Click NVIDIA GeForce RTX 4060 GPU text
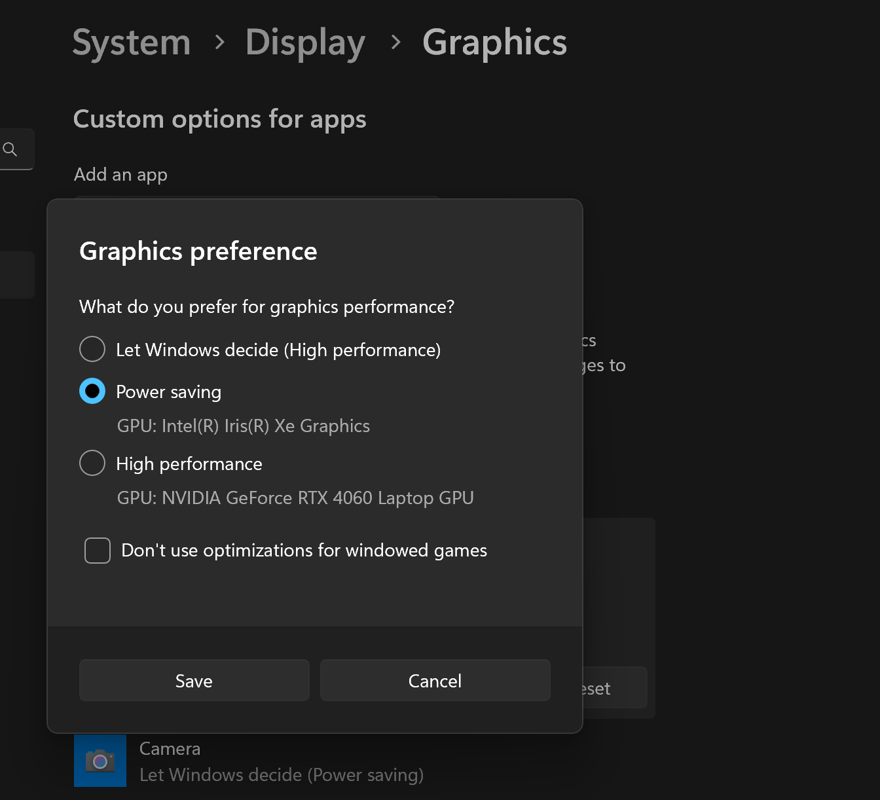Viewport: 880px width, 800px height. point(295,498)
